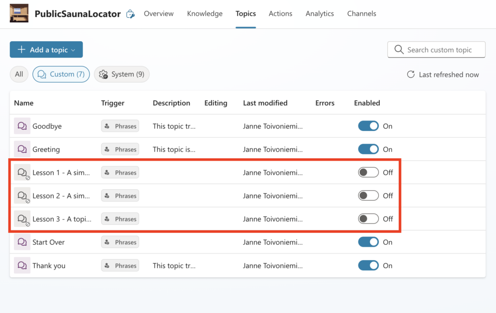Open the Knowledge tab
Image resolution: width=496 pixels, height=313 pixels.
tap(205, 14)
